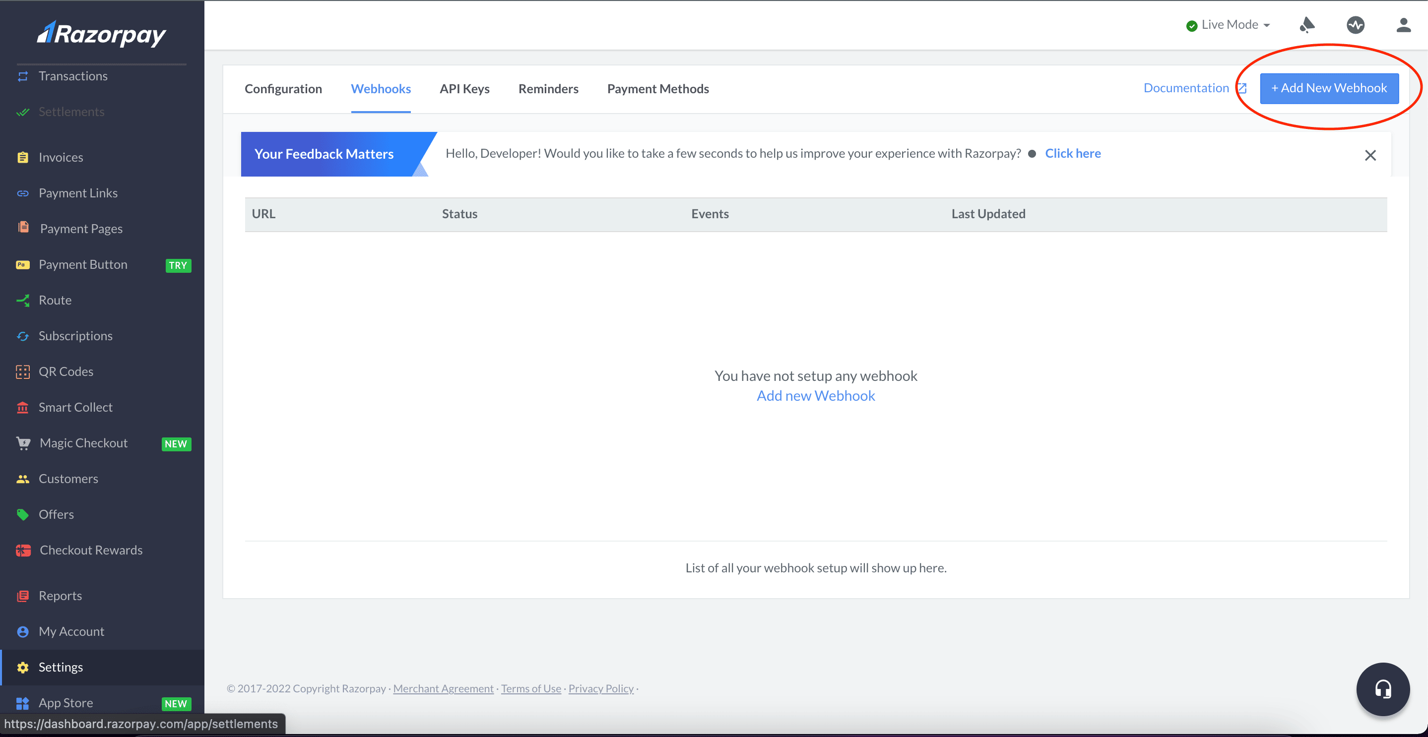The height and width of the screenshot is (737, 1428).
Task: Open the Privacy Policy link
Action: pos(601,688)
